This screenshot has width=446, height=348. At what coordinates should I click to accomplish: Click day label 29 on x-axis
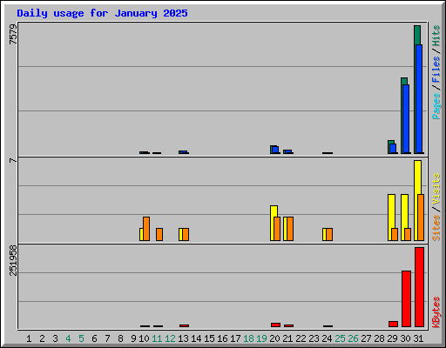tap(392, 338)
